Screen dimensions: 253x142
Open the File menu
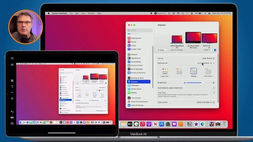[71, 13]
